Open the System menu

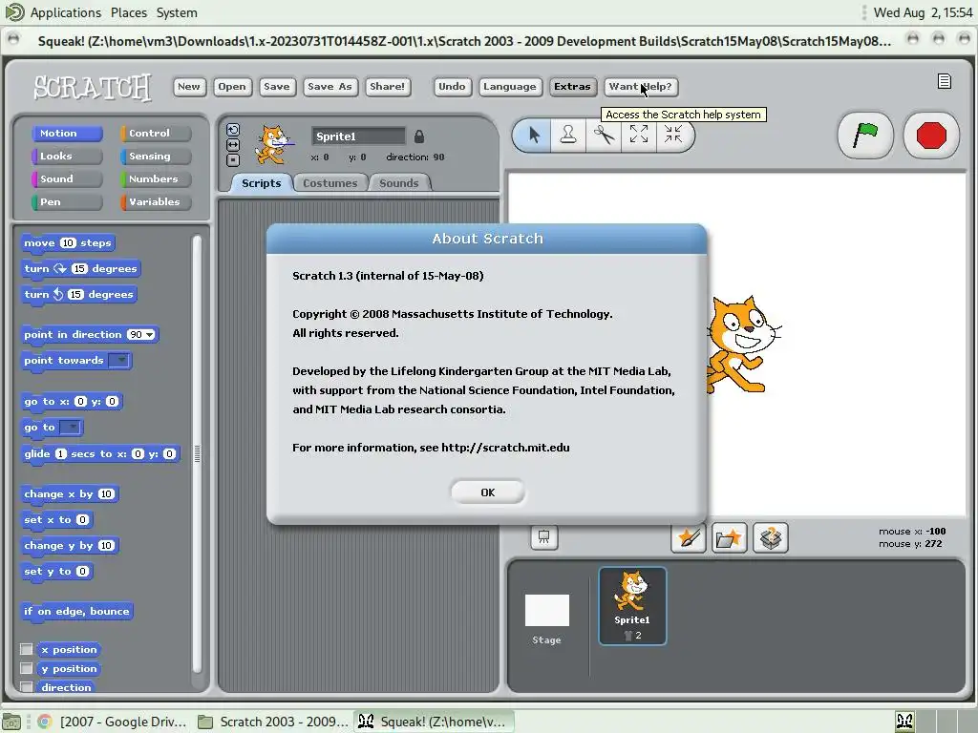point(177,12)
